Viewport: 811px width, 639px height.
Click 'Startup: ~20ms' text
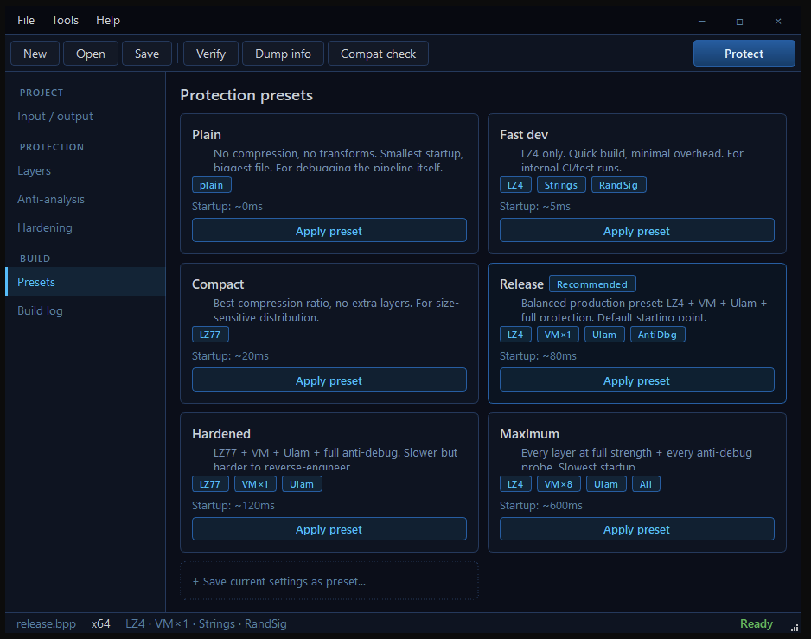pos(230,356)
